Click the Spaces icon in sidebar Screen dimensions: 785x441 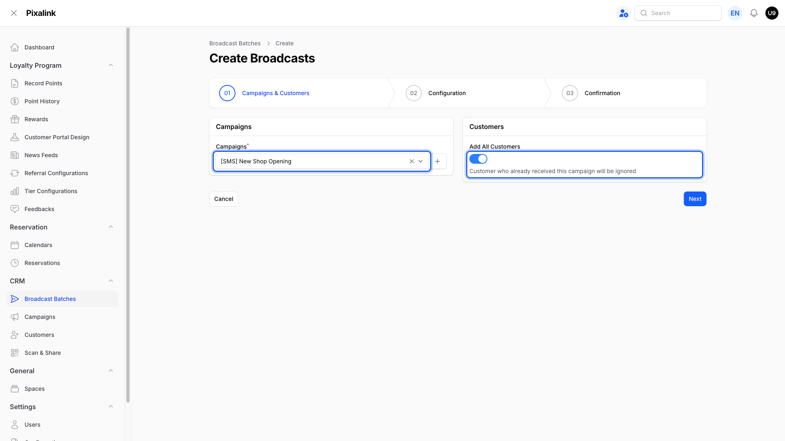tap(15, 389)
